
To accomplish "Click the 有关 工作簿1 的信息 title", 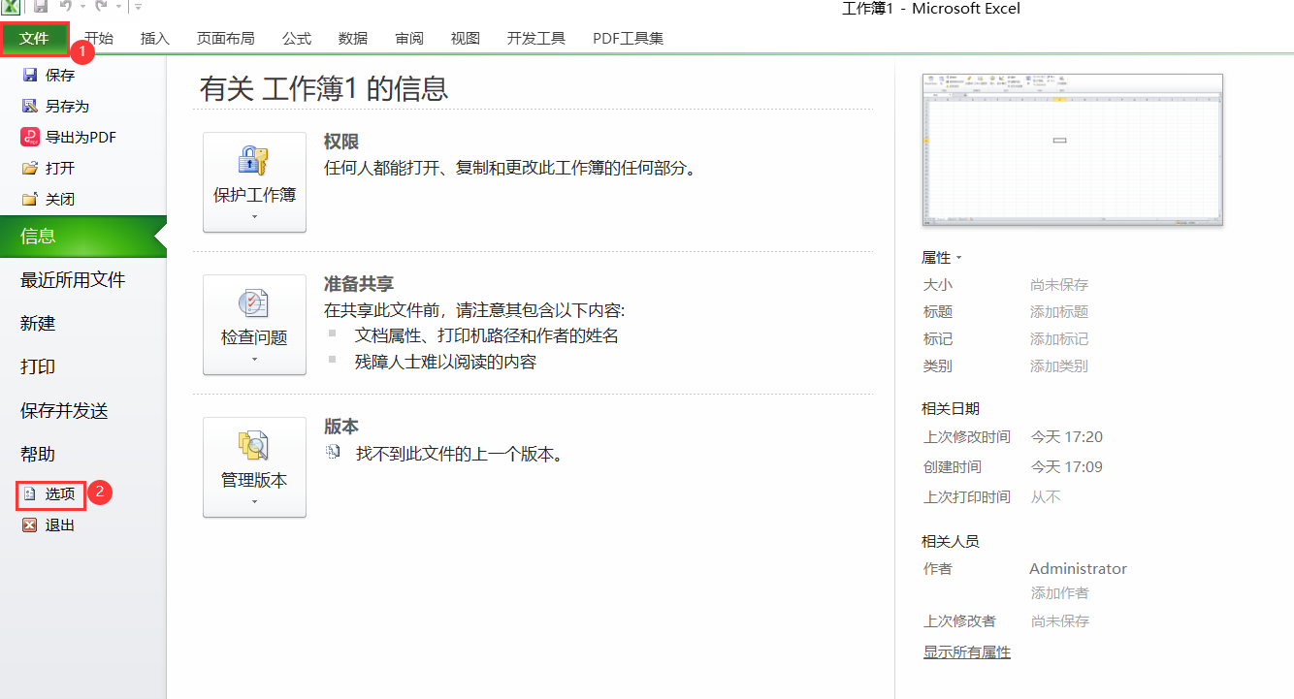I will pyautogui.click(x=324, y=89).
